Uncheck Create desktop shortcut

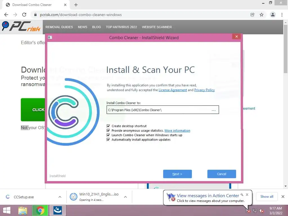[x=108, y=126]
